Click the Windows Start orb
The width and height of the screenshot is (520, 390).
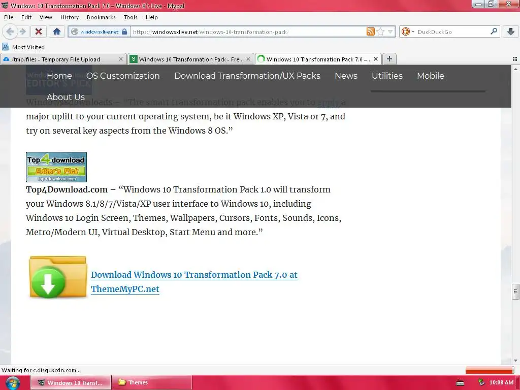(x=13, y=383)
